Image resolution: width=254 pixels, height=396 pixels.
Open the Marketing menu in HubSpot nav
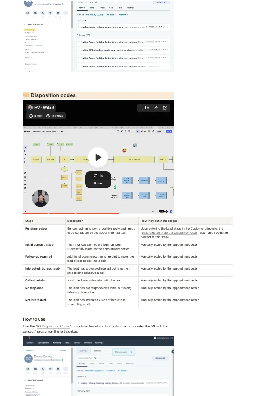pyautogui.click(x=57, y=343)
